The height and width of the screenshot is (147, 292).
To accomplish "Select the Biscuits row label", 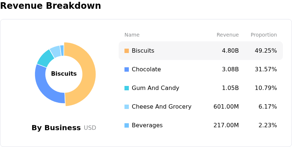I will coord(143,51).
